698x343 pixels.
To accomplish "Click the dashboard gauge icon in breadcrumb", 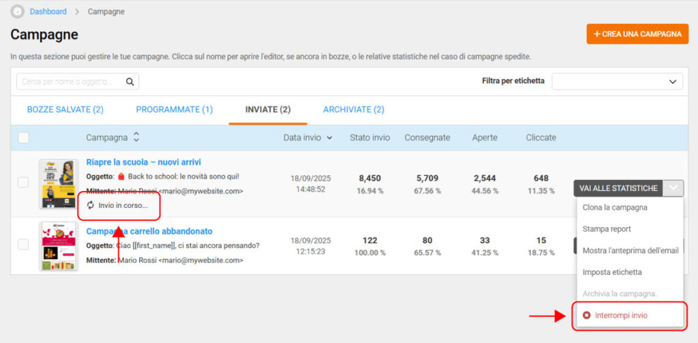I will click(17, 12).
